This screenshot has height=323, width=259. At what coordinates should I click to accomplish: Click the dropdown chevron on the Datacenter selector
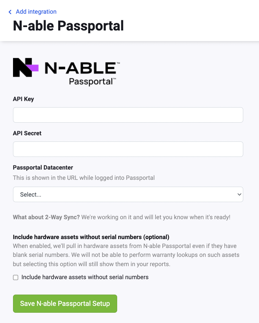click(x=239, y=194)
